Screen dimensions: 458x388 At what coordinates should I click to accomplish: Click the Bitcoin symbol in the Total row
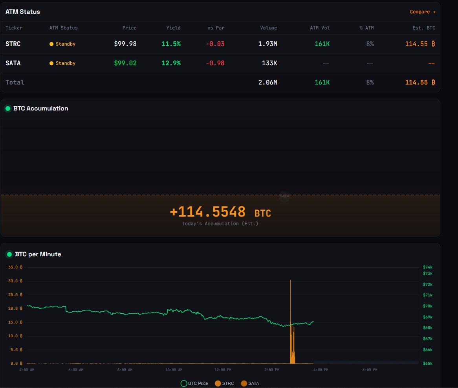[433, 83]
